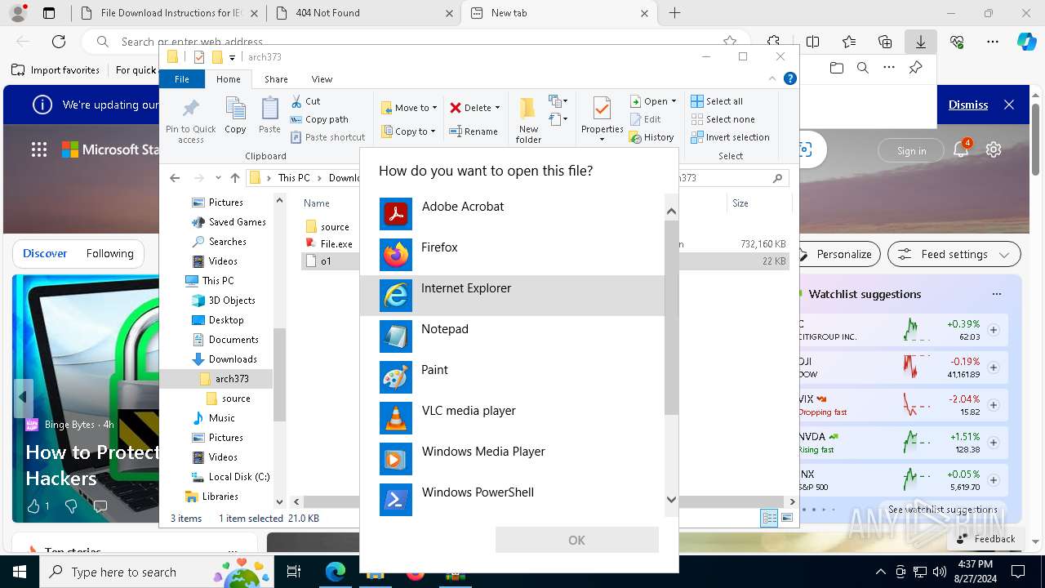The image size is (1045, 588).
Task: Refresh the Edge page
Action: point(59,42)
